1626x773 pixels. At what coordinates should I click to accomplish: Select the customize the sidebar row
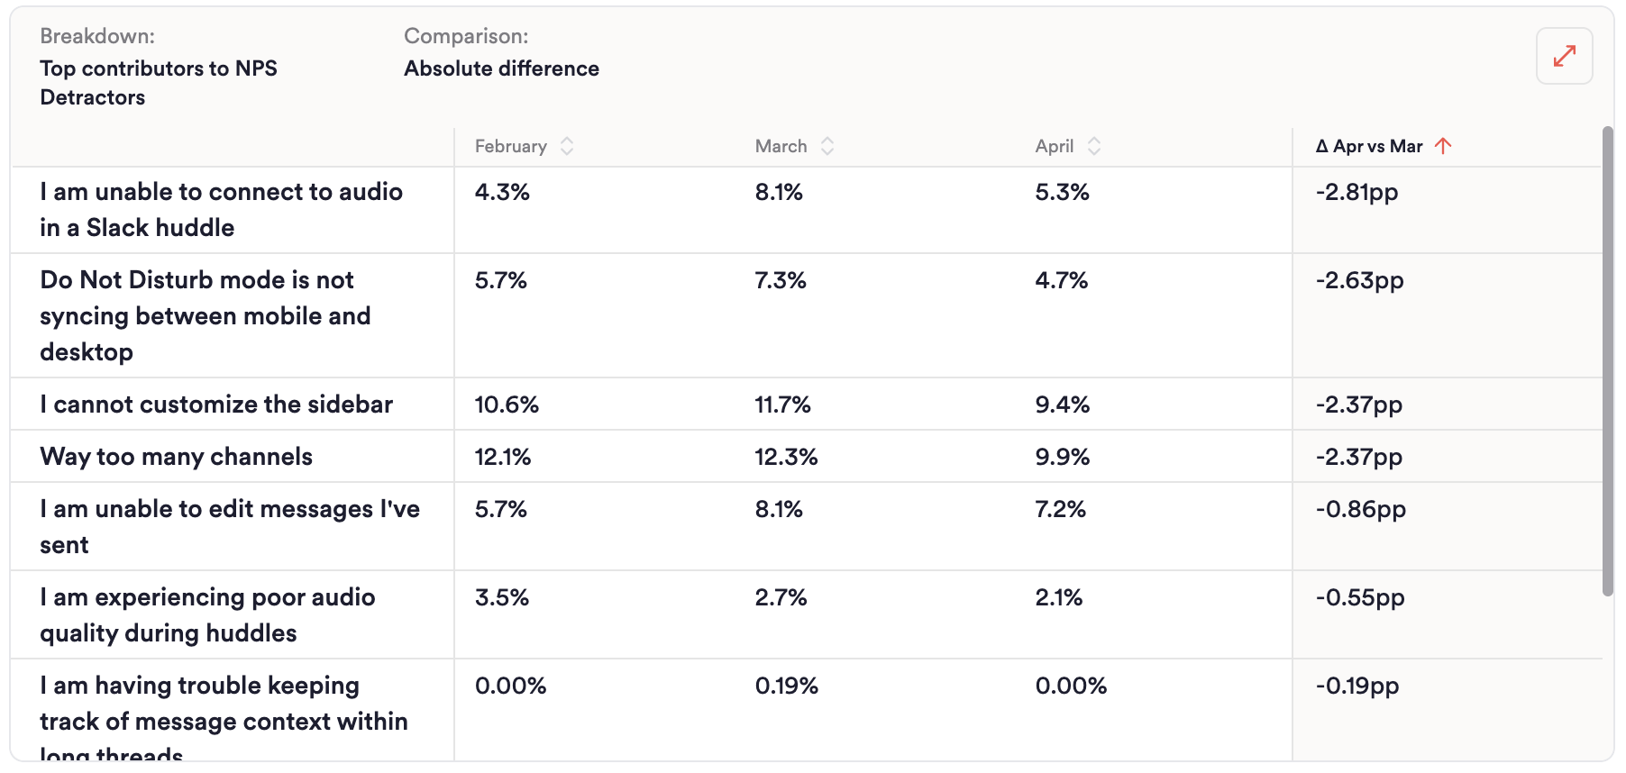[216, 404]
